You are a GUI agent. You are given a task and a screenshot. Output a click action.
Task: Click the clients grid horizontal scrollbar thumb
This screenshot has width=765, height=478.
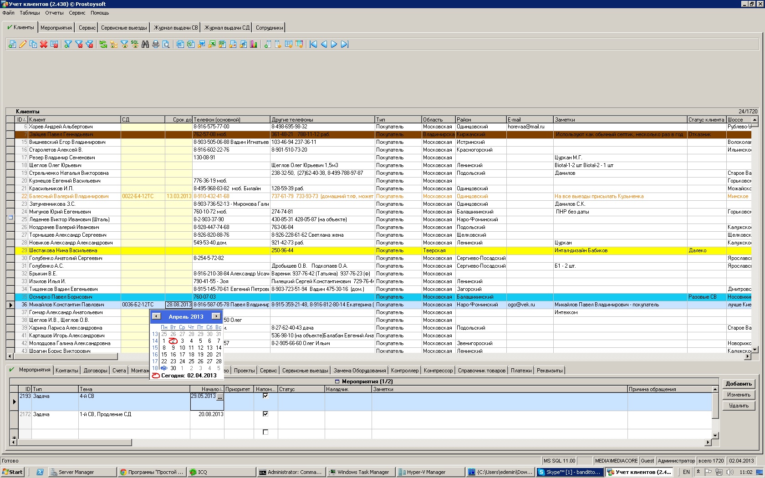point(66,356)
